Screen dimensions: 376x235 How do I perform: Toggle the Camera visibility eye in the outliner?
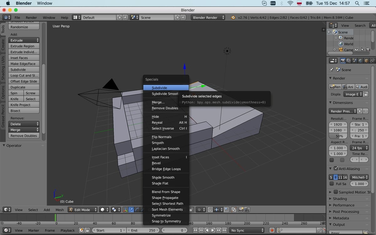(x=356, y=50)
